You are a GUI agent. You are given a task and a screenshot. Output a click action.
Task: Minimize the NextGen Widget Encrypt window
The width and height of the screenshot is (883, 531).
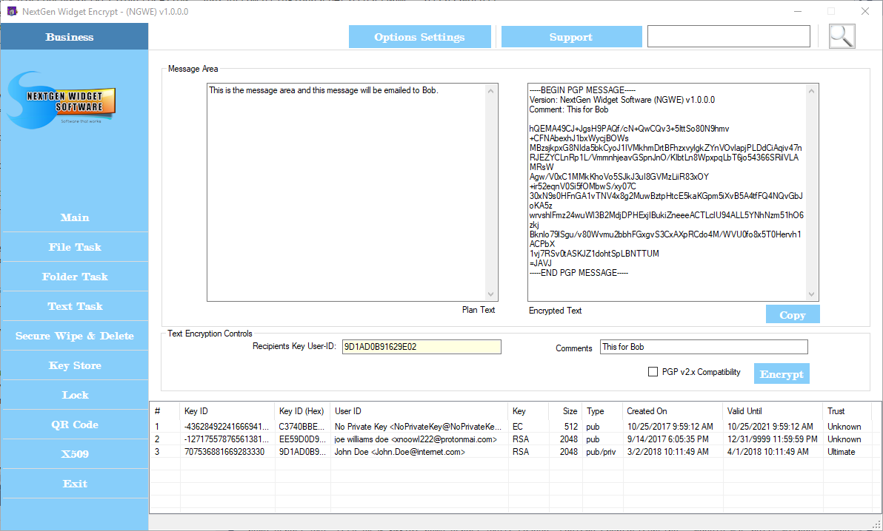[x=798, y=11]
